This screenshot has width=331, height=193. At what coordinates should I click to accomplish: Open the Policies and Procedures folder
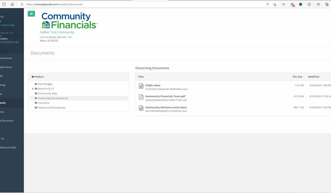tap(51, 108)
